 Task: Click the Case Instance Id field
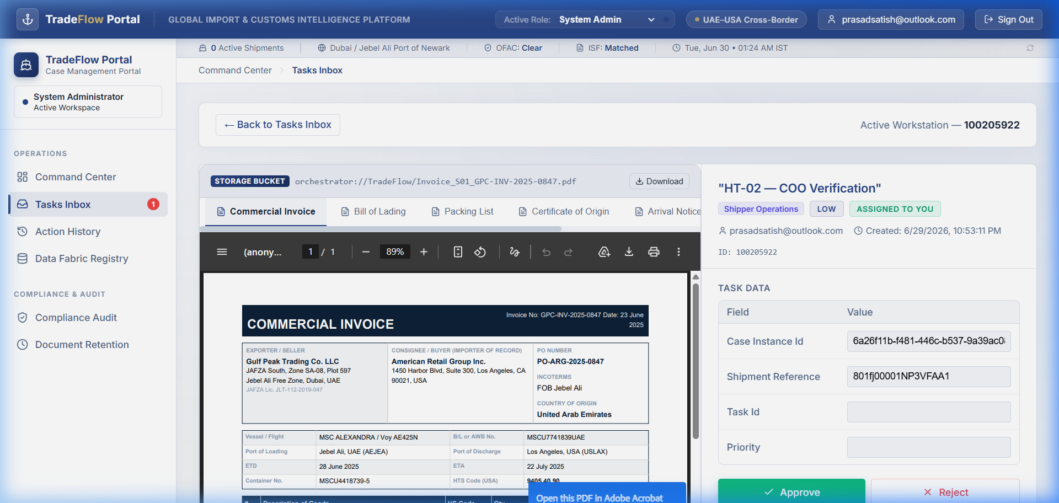(x=929, y=341)
